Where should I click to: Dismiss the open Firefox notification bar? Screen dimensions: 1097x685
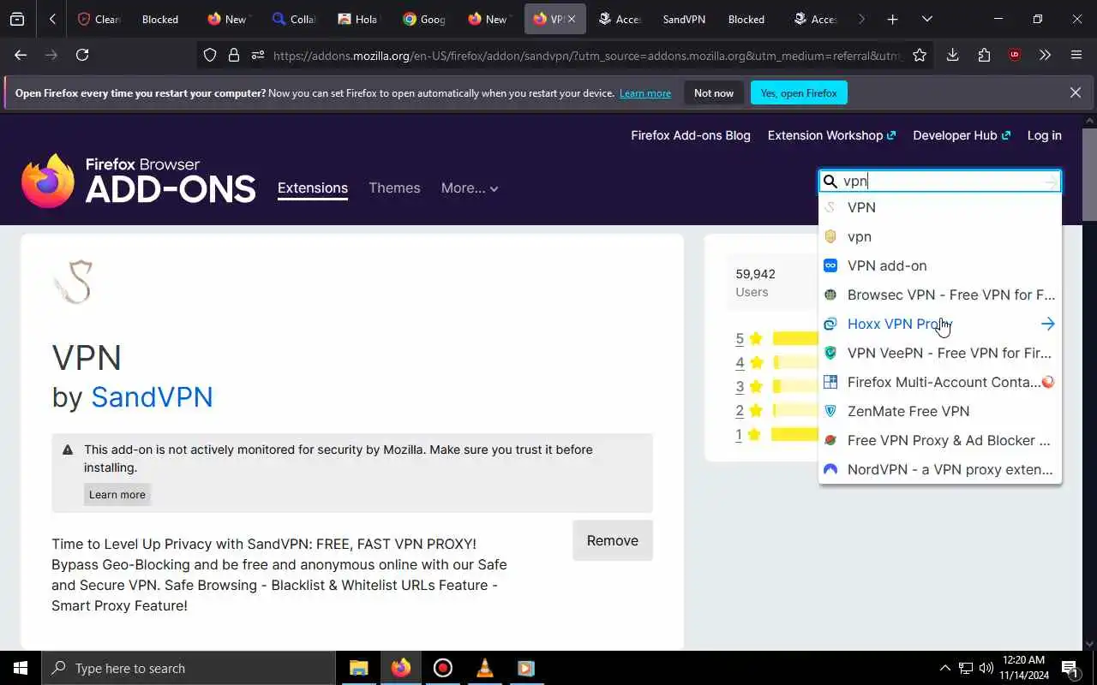1075,92
